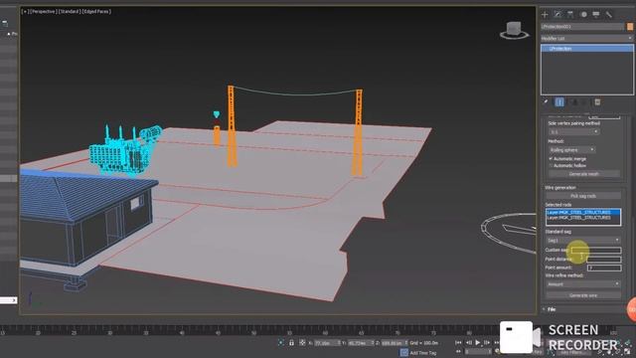Viewport: 636px width, 358px height.
Task: Click the Isolate Selection toggle icon
Action: coord(280,343)
